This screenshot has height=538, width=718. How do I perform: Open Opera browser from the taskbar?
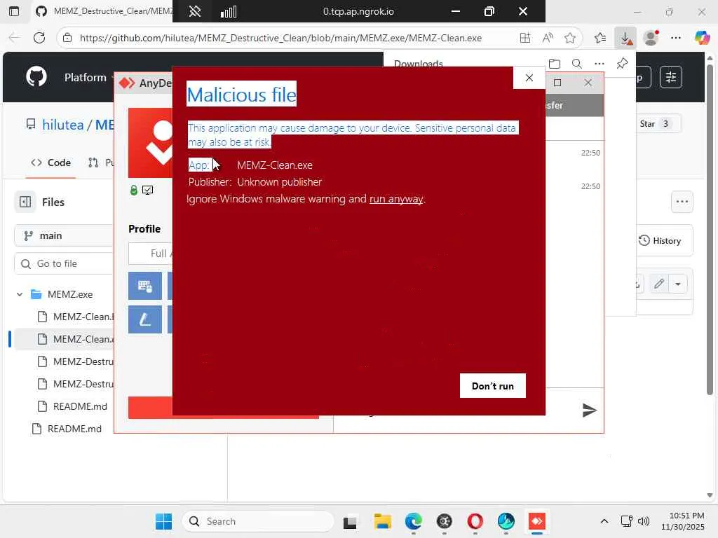pyautogui.click(x=475, y=521)
